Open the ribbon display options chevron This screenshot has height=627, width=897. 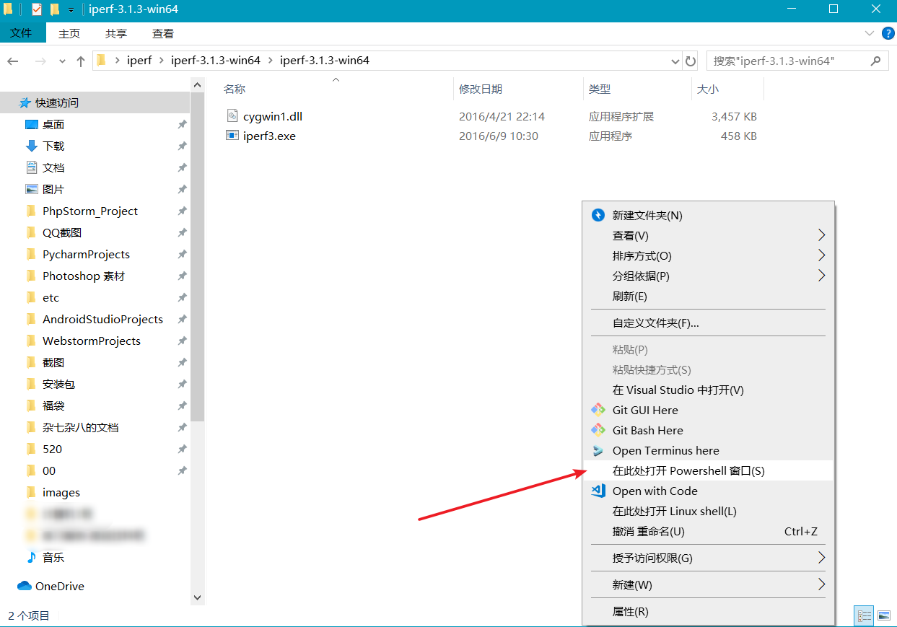tap(869, 32)
